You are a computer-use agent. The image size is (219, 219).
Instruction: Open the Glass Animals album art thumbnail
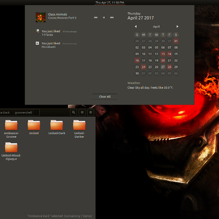click(x=41, y=18)
